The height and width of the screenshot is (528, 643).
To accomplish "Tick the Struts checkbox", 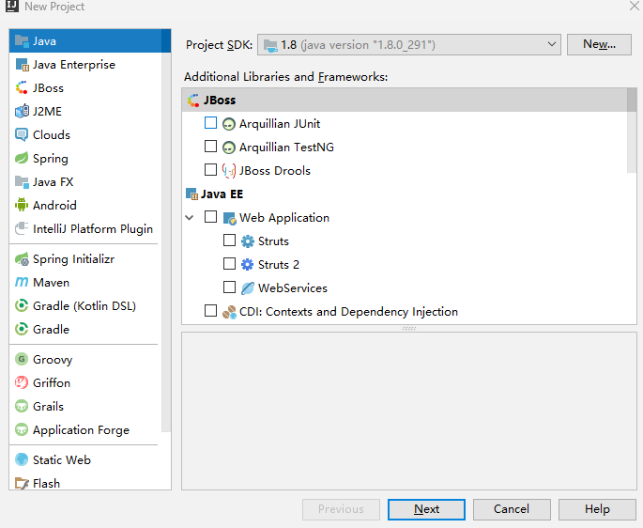I will click(x=229, y=240).
